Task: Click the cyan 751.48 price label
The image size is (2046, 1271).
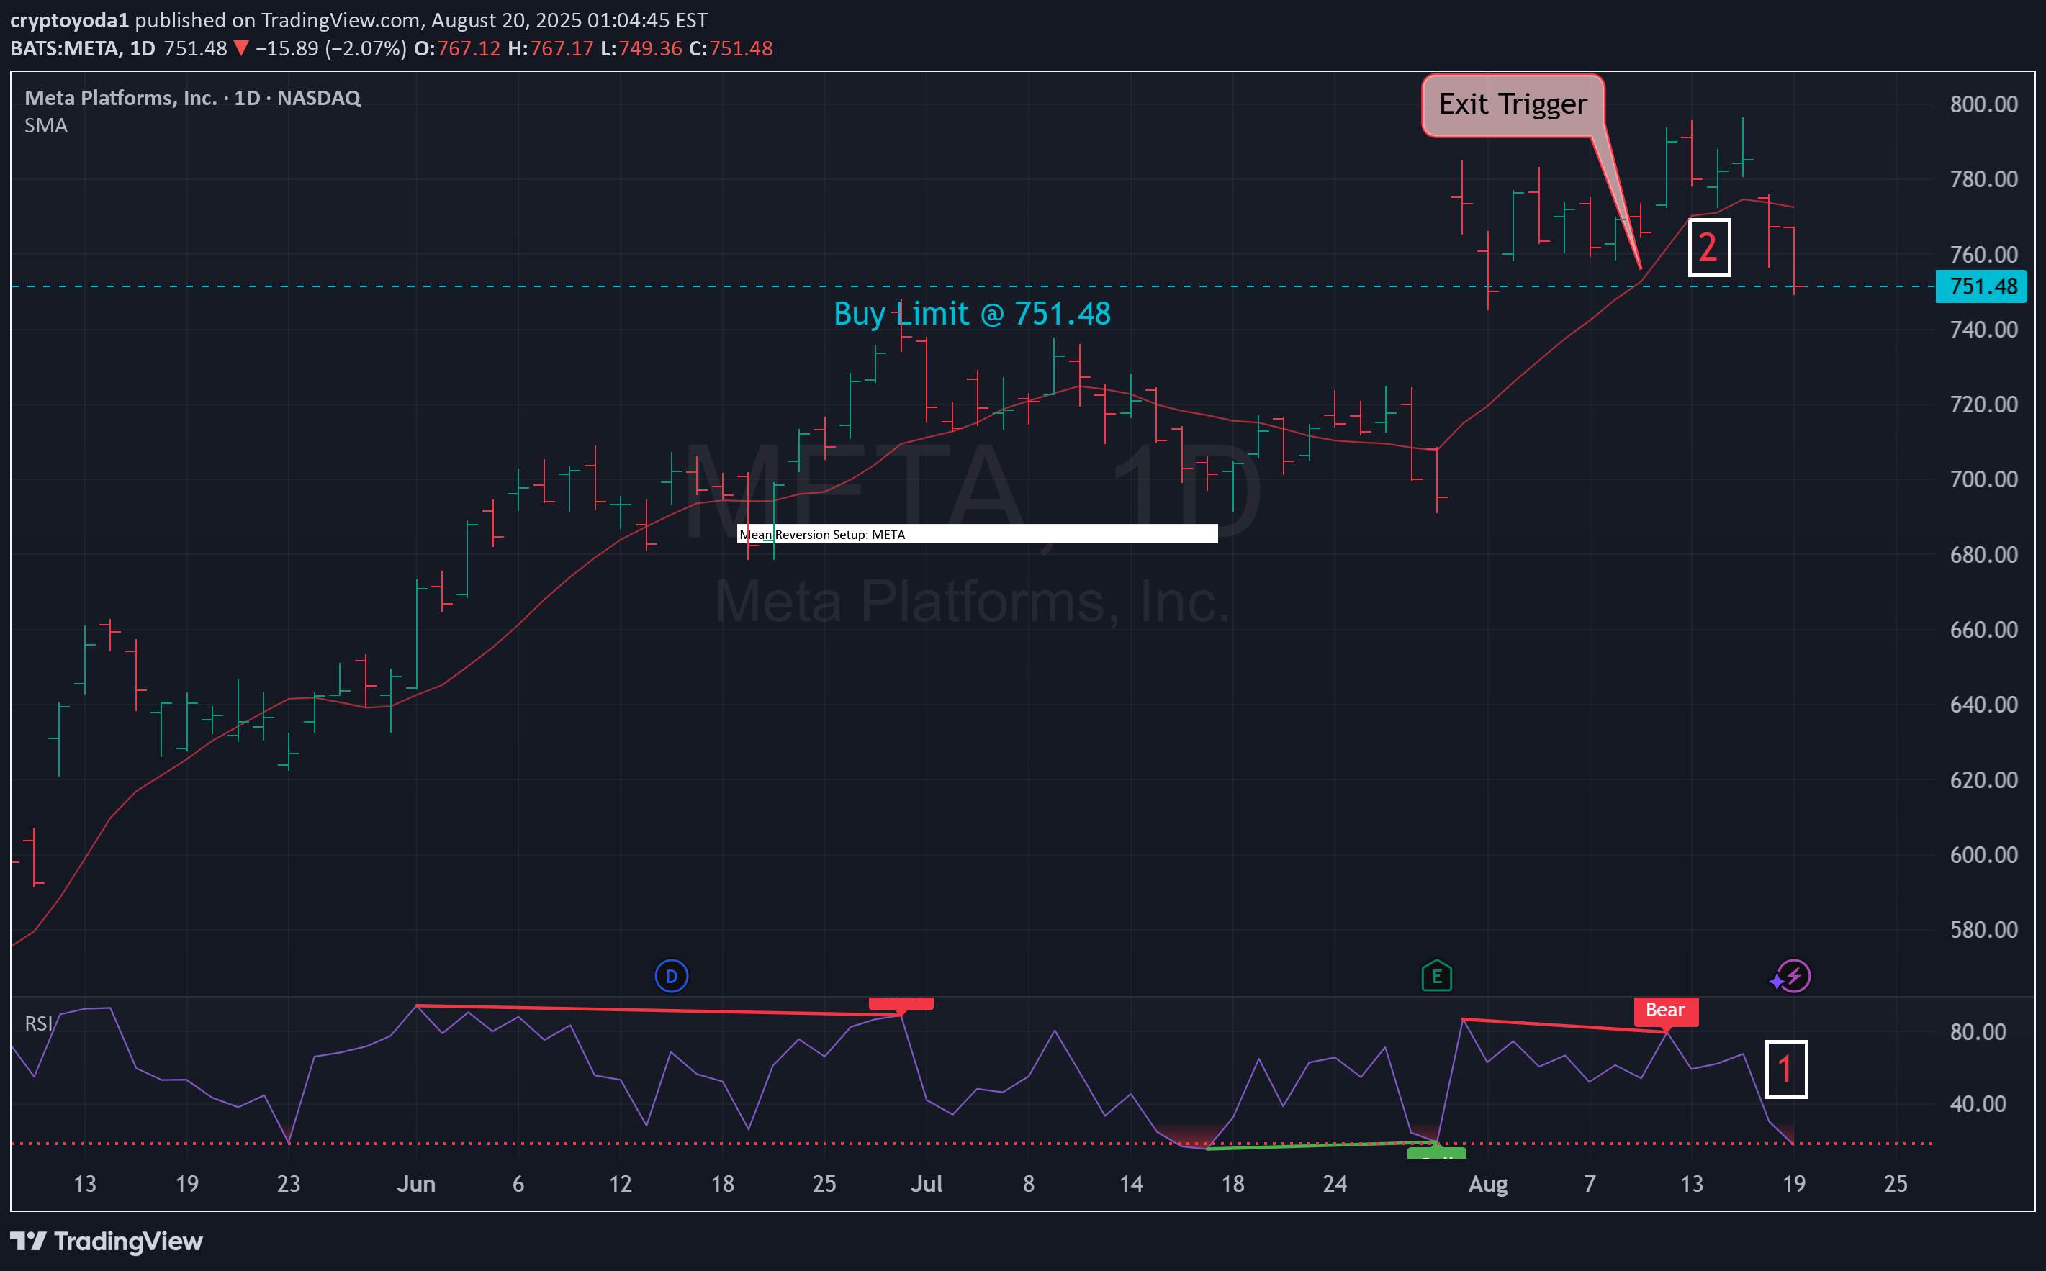Action: [1981, 286]
